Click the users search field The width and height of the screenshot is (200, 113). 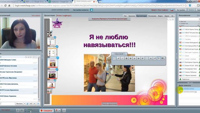(x=189, y=19)
